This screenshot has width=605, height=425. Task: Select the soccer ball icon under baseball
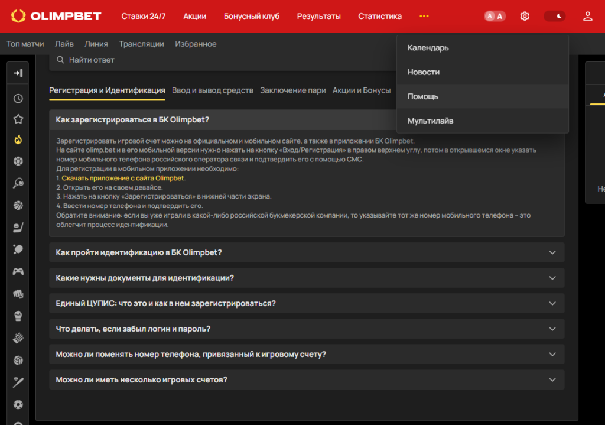(18, 404)
